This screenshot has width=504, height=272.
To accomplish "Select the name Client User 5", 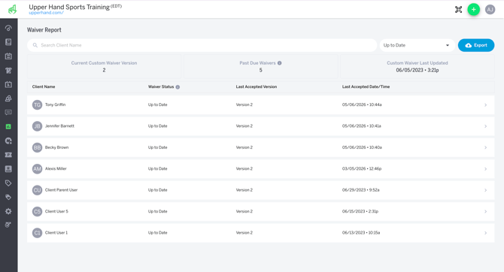I will tap(56, 211).
